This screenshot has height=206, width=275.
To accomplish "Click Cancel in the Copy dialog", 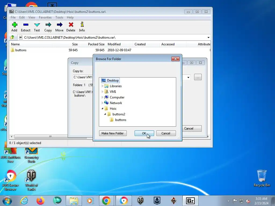I will point(192,128).
